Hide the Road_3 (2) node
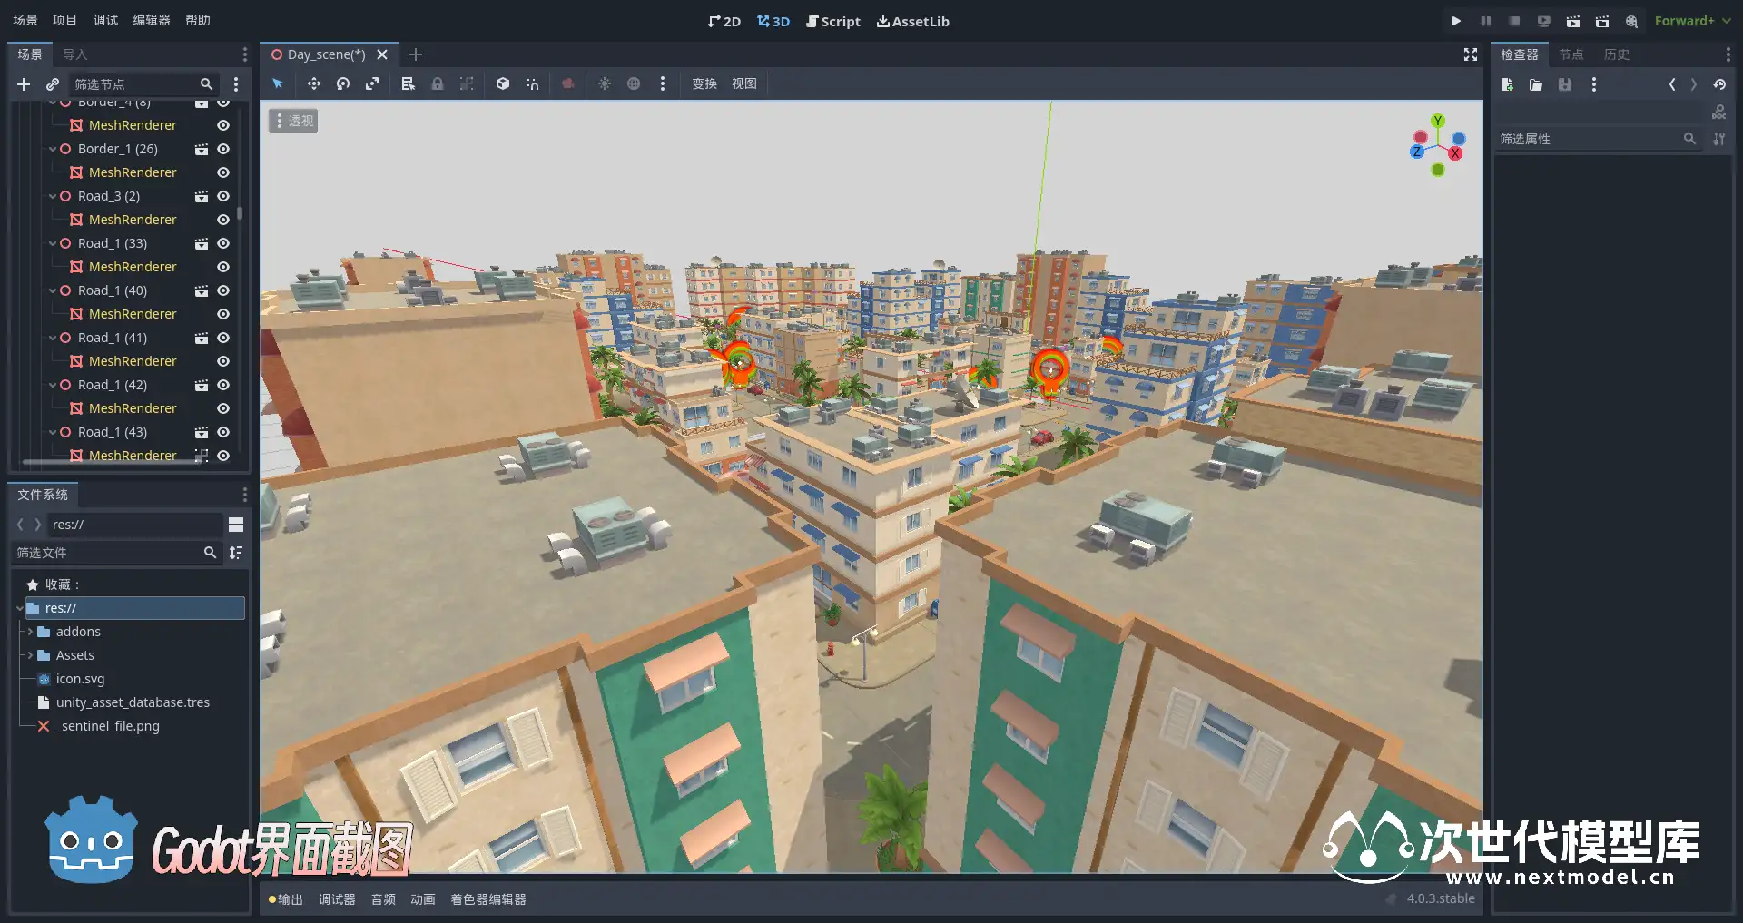The image size is (1743, 923). click(223, 196)
